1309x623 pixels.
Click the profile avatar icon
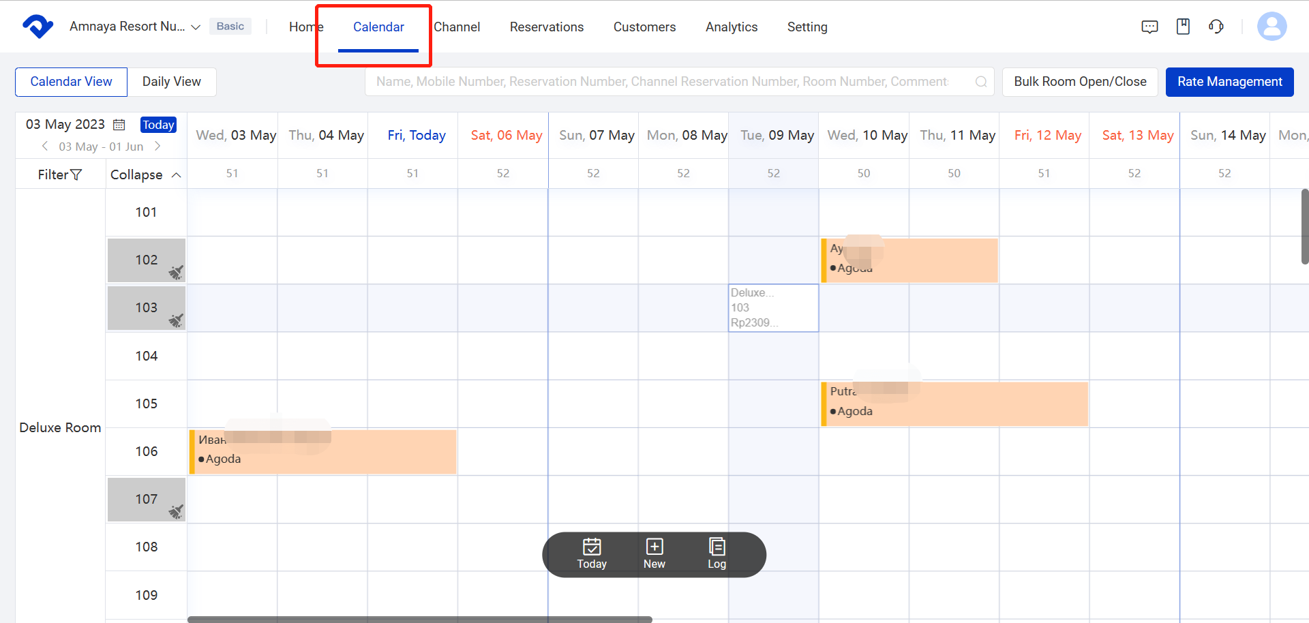tap(1272, 27)
